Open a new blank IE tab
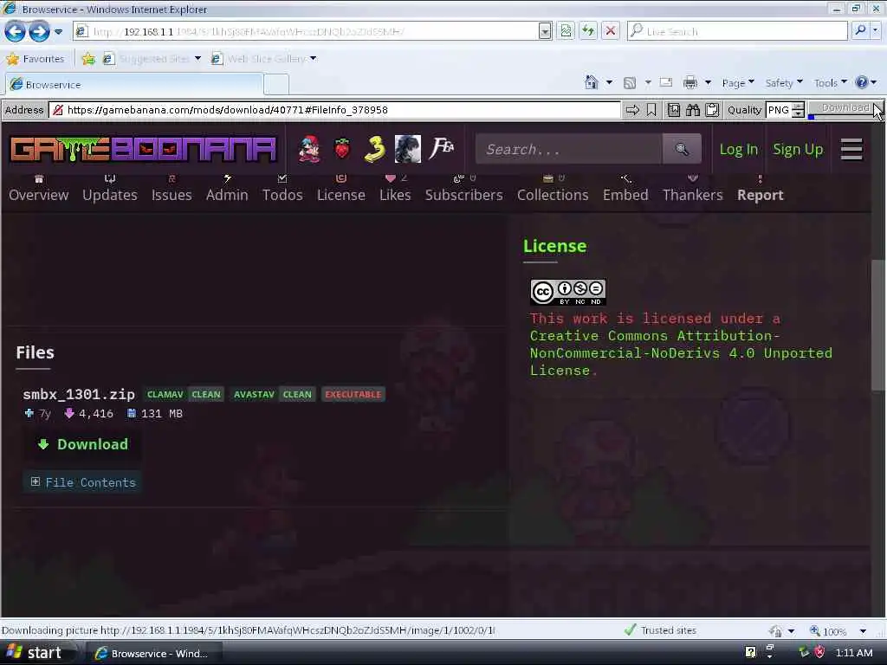Viewport: 887px width, 665px height. pos(276,85)
